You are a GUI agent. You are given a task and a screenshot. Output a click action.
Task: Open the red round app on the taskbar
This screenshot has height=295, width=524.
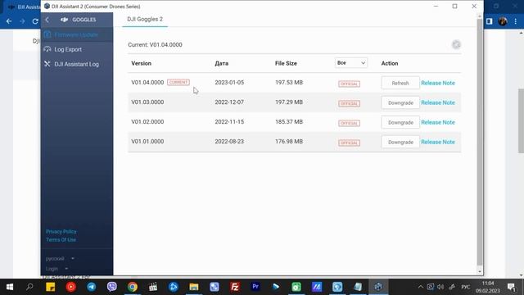(x=71, y=287)
